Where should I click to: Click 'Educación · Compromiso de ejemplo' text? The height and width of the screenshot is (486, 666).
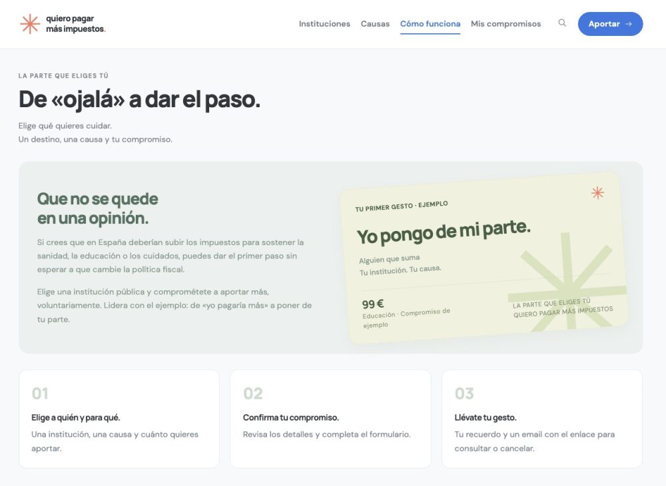click(x=406, y=318)
